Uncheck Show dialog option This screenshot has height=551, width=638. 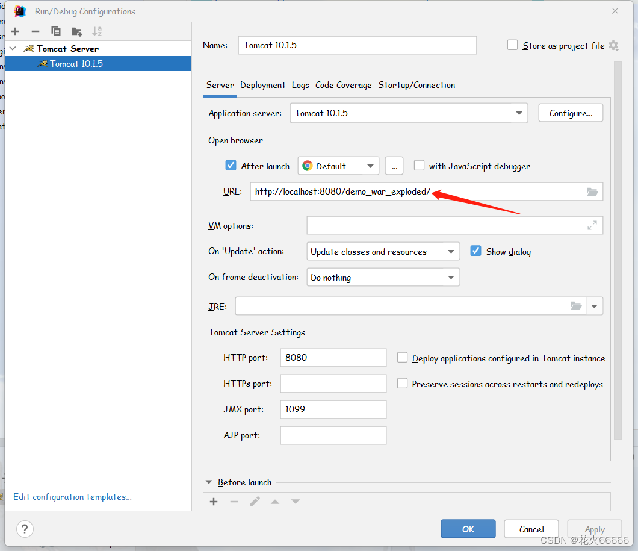click(x=475, y=251)
